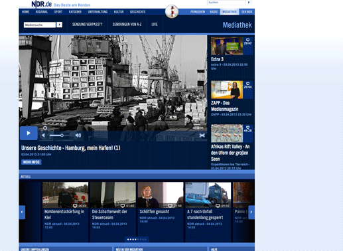This screenshot has width=343, height=251.
Task: Open SENDUNG VERPASST? section
Action: click(88, 25)
